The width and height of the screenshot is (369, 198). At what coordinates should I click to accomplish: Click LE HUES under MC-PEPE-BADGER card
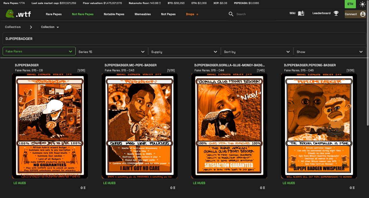pyautogui.click(x=109, y=183)
